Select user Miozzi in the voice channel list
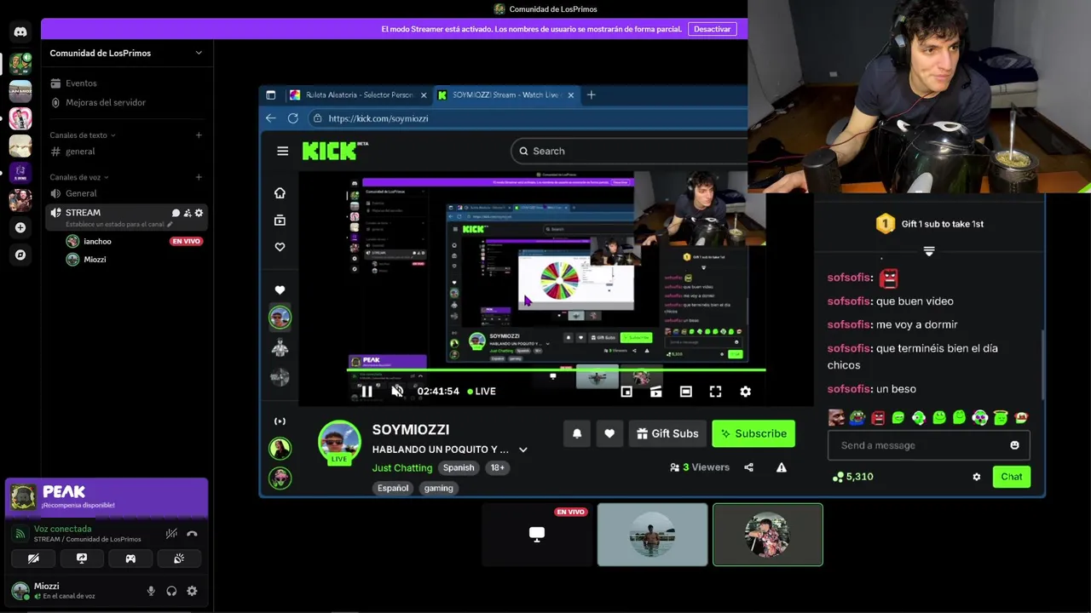This screenshot has height=613, width=1091. [x=95, y=260]
